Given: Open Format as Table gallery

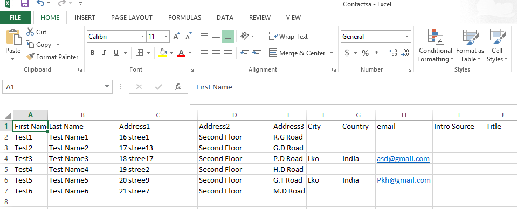Looking at the screenshot, I should pyautogui.click(x=470, y=45).
